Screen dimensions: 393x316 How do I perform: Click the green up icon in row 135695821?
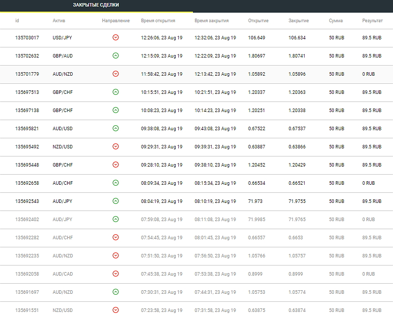[116, 128]
